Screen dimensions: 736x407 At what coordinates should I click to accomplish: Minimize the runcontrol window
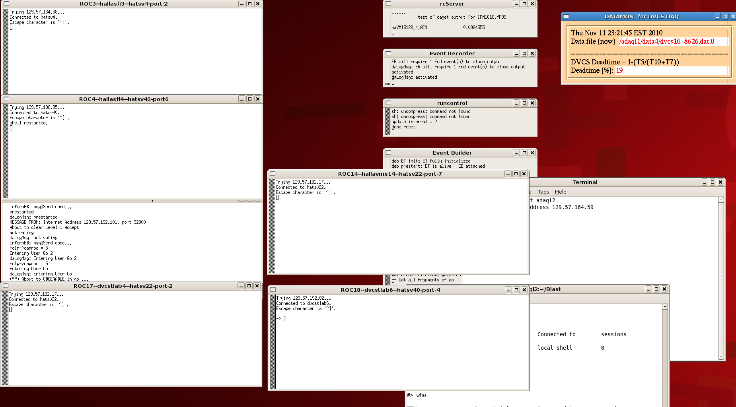click(516, 103)
